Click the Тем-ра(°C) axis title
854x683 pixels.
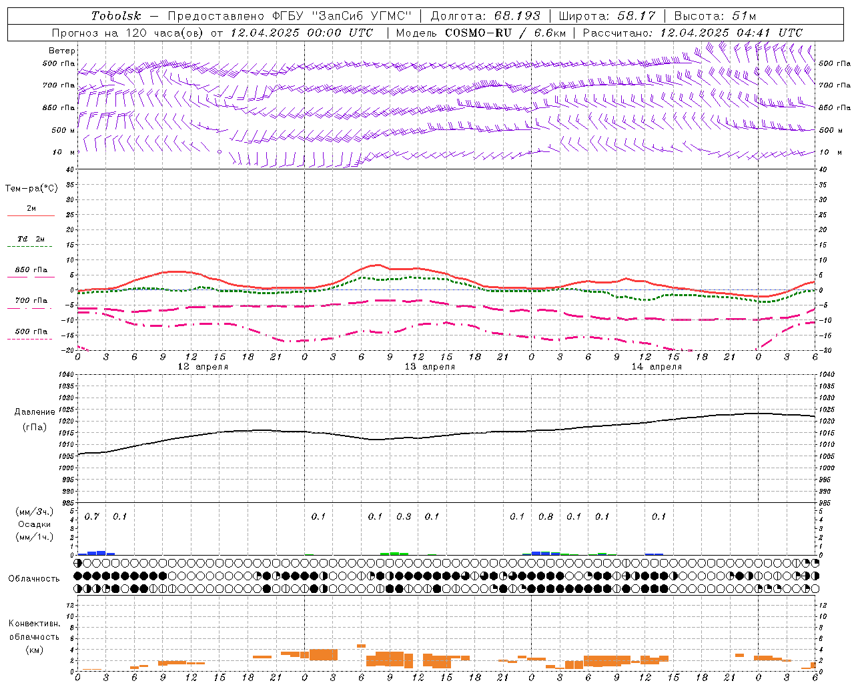click(x=31, y=189)
